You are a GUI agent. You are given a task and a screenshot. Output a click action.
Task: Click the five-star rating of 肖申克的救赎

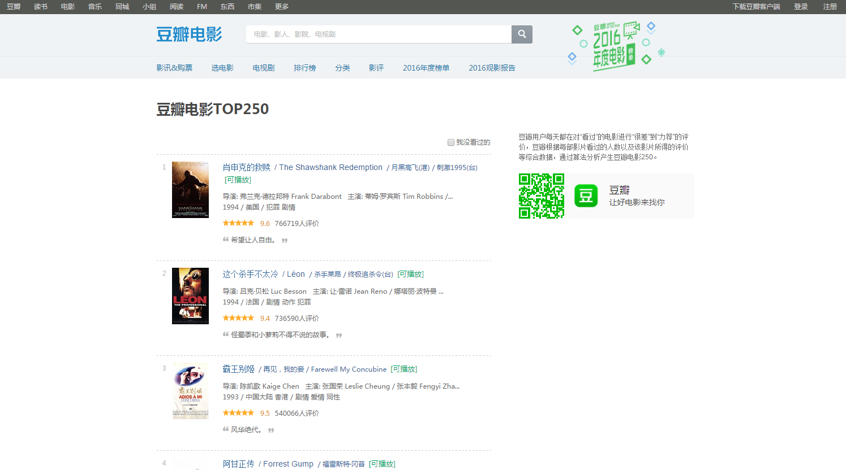238,223
